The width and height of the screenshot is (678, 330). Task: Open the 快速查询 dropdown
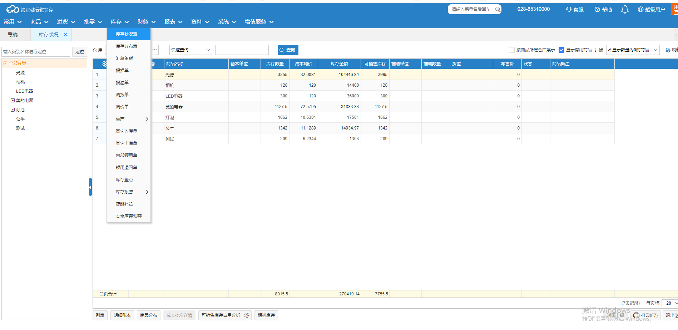[x=191, y=50]
